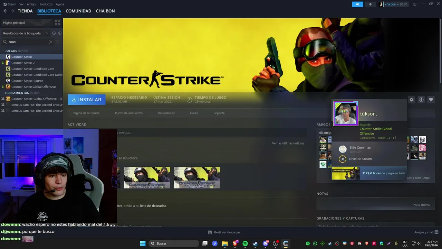Go to COMUNIDAD section
The image size is (442, 249).
coord(78,11)
